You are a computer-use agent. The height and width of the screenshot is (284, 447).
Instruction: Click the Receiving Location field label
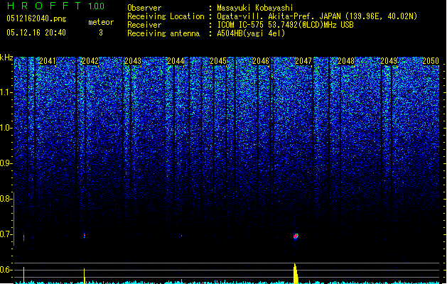click(166, 16)
